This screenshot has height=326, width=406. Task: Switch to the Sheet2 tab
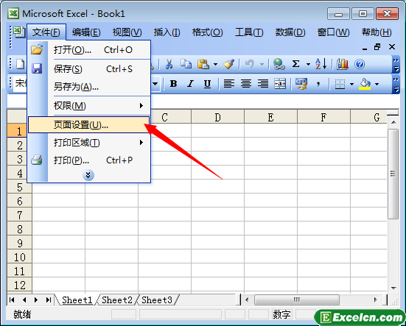pyautogui.click(x=117, y=300)
